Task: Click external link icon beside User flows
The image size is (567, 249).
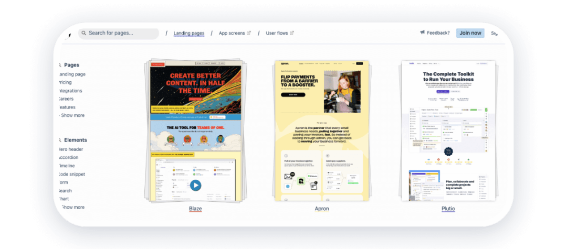Action: point(292,33)
